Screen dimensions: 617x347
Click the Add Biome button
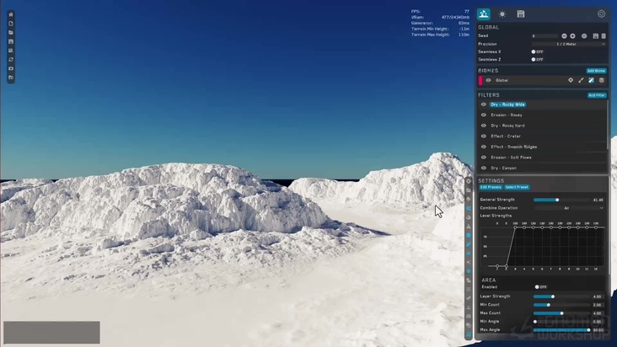(x=596, y=71)
